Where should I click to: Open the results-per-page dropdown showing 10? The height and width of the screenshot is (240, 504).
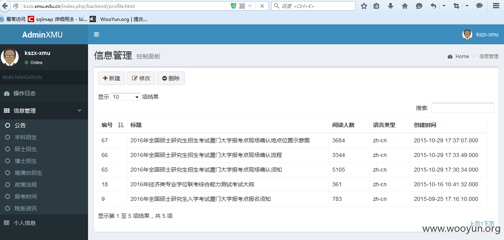[x=125, y=97]
